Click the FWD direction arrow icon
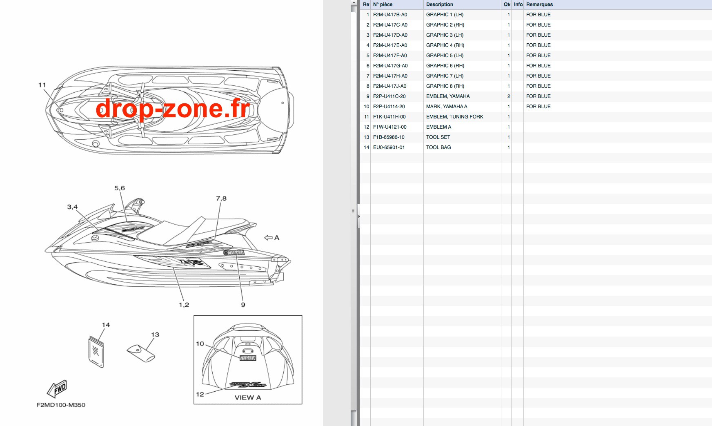Image resolution: width=712 pixels, height=426 pixels. coord(57,389)
